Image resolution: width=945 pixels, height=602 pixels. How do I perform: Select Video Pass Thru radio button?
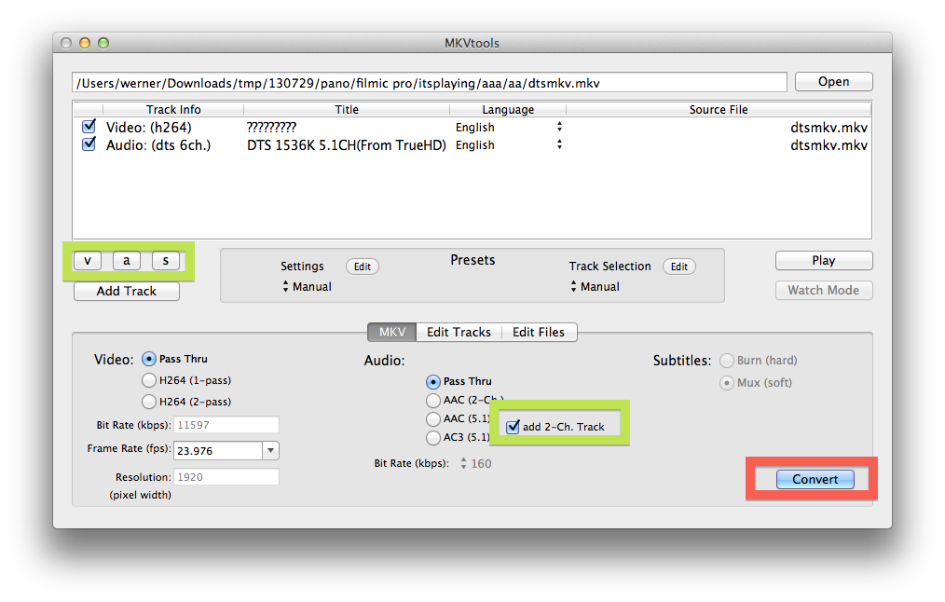coord(149,359)
